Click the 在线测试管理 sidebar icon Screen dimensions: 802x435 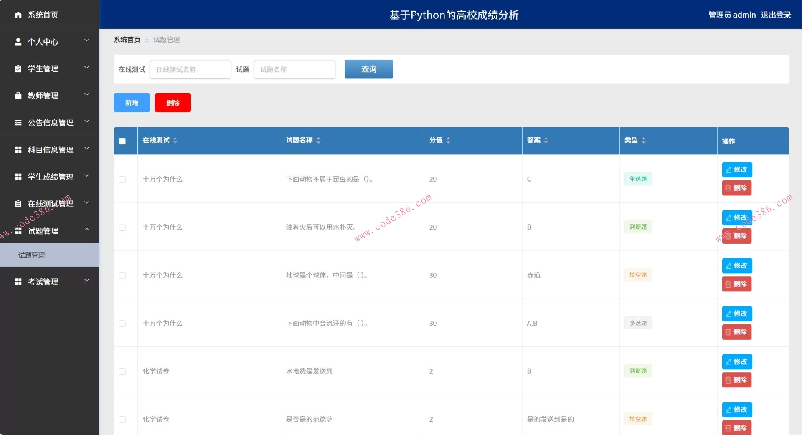[18, 203]
